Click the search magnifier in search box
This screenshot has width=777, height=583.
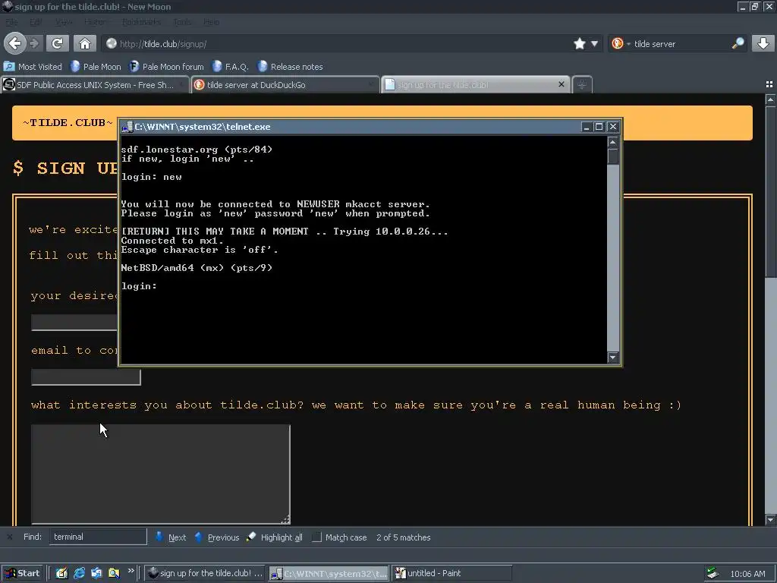tap(738, 43)
